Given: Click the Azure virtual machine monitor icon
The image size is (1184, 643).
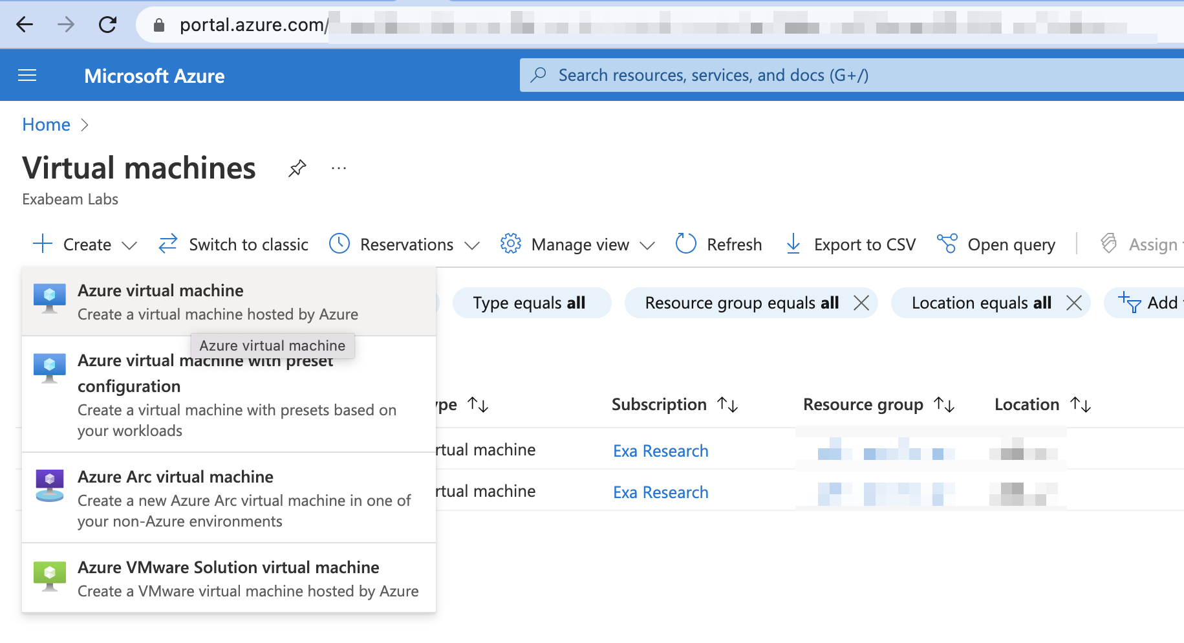Looking at the screenshot, I should (x=50, y=298).
